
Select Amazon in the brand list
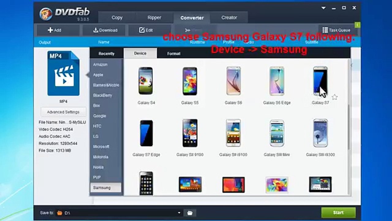coord(106,64)
